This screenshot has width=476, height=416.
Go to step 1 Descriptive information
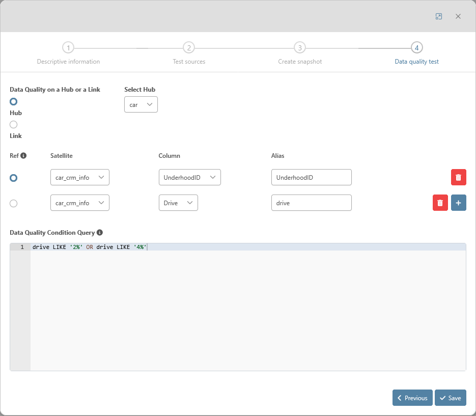click(x=68, y=48)
